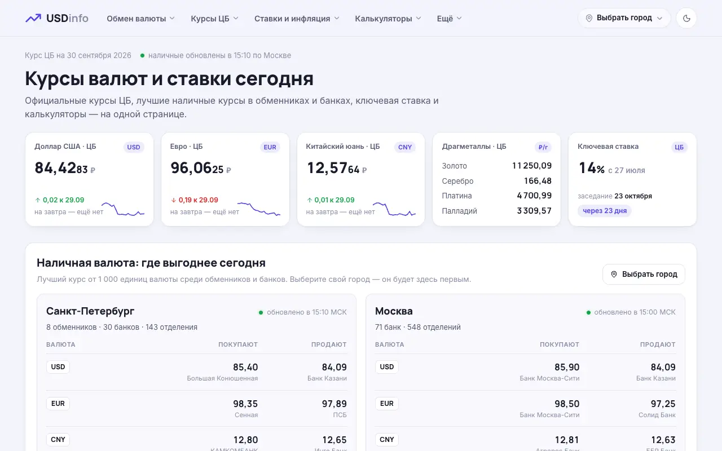This screenshot has width=722, height=451.
Task: Select CNY tag in Москва table
Action: pos(387,440)
